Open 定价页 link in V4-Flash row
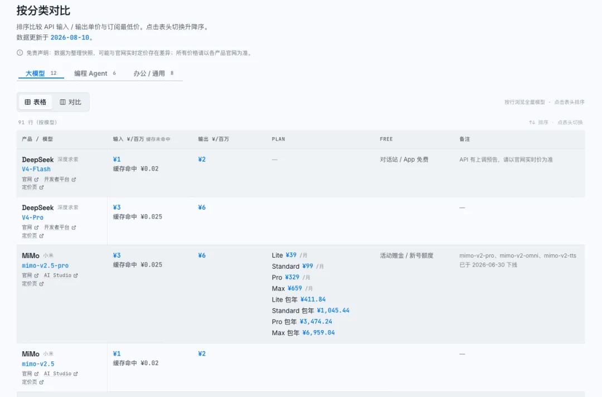Image resolution: width=602 pixels, height=397 pixels. pos(33,187)
